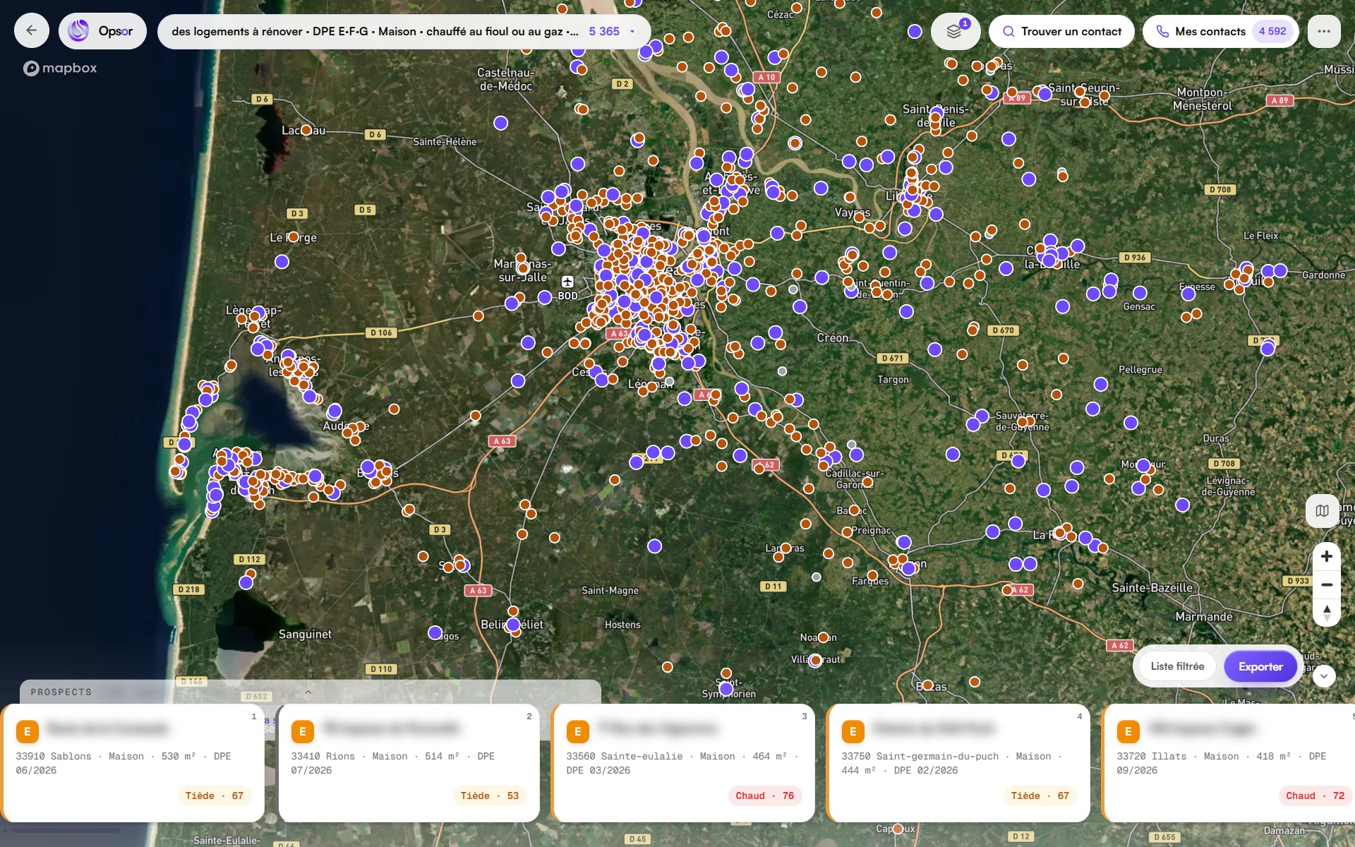Expand the search filter dropdown arrow
Screen dimensions: 1355x847
tap(632, 32)
